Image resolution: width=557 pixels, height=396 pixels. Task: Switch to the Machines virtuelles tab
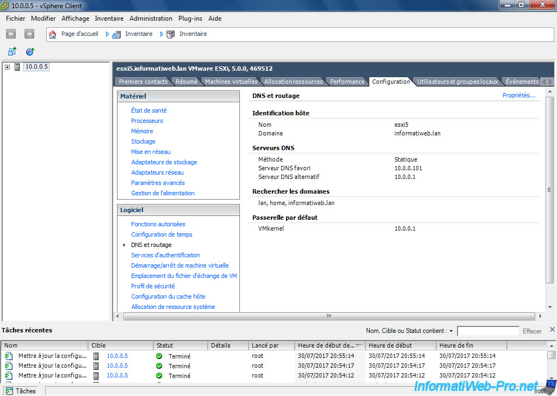(x=231, y=82)
